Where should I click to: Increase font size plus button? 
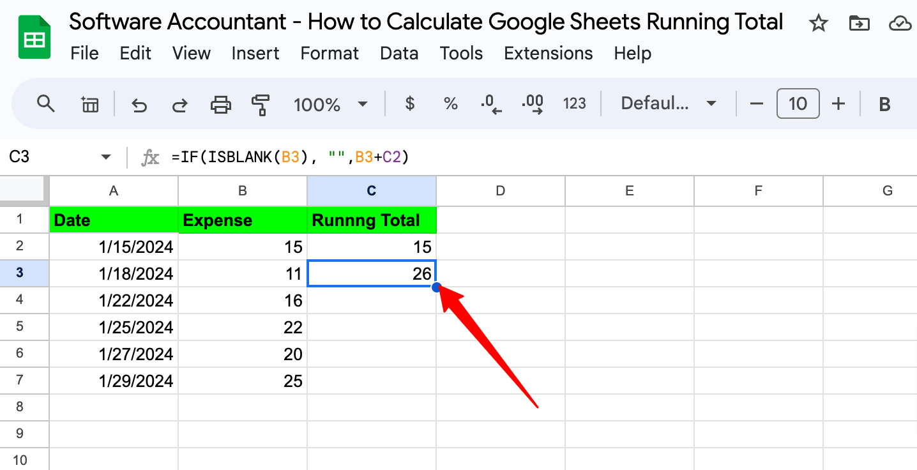click(838, 103)
